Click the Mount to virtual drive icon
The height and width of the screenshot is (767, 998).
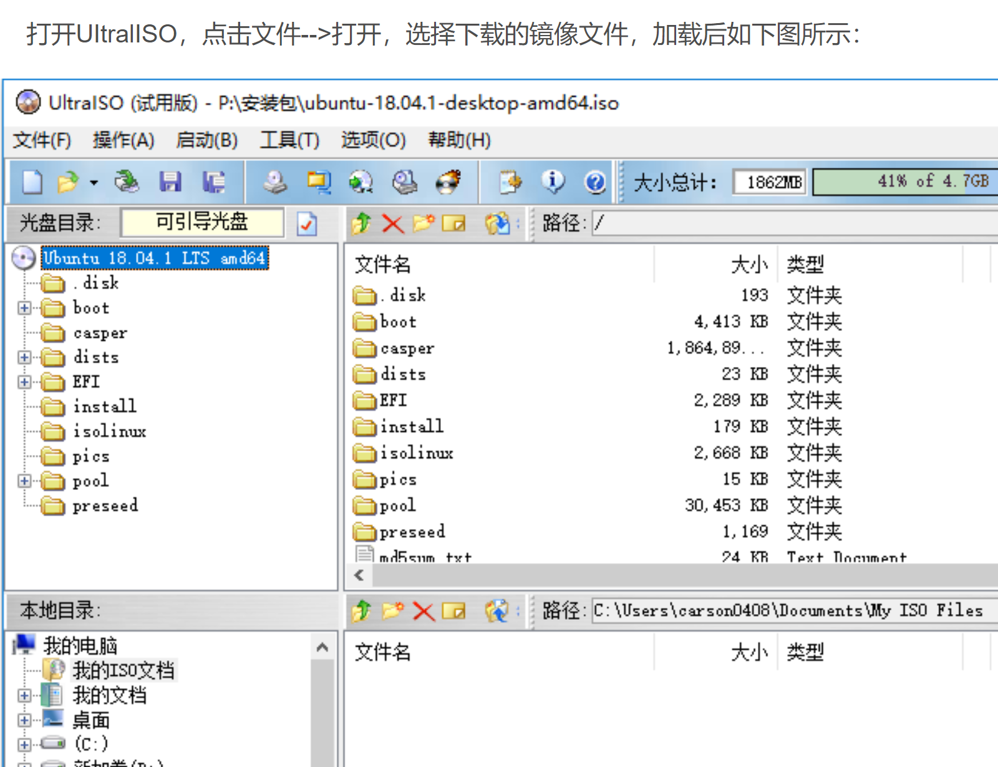click(x=404, y=182)
